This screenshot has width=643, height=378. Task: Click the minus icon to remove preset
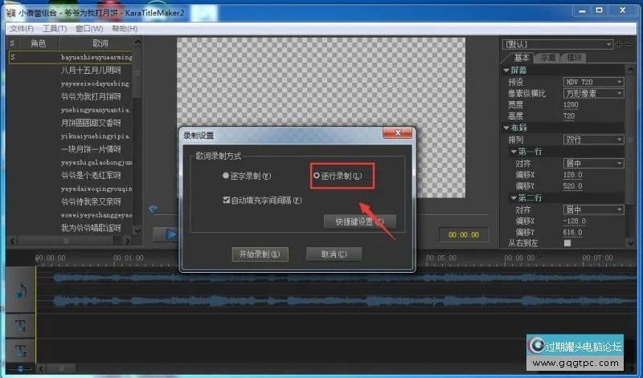pos(629,44)
